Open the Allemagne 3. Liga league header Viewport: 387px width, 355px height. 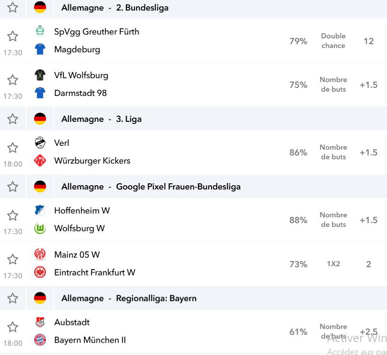tap(101, 119)
